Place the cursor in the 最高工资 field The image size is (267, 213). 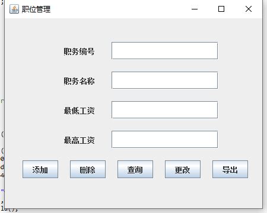pyautogui.click(x=165, y=140)
